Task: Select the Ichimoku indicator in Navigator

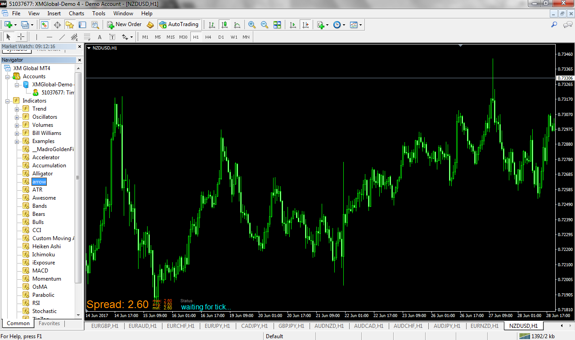Action: [x=44, y=255]
